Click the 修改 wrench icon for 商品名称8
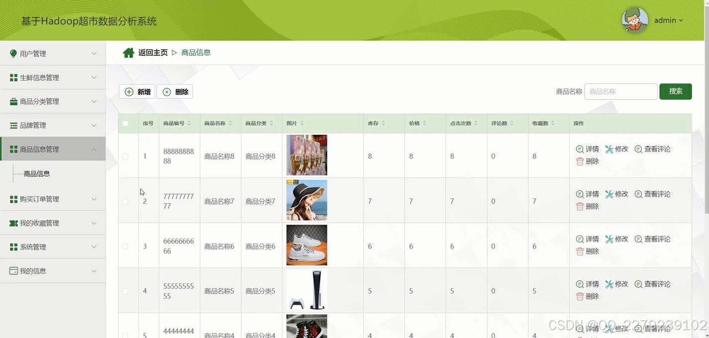The height and width of the screenshot is (338, 709). point(609,149)
